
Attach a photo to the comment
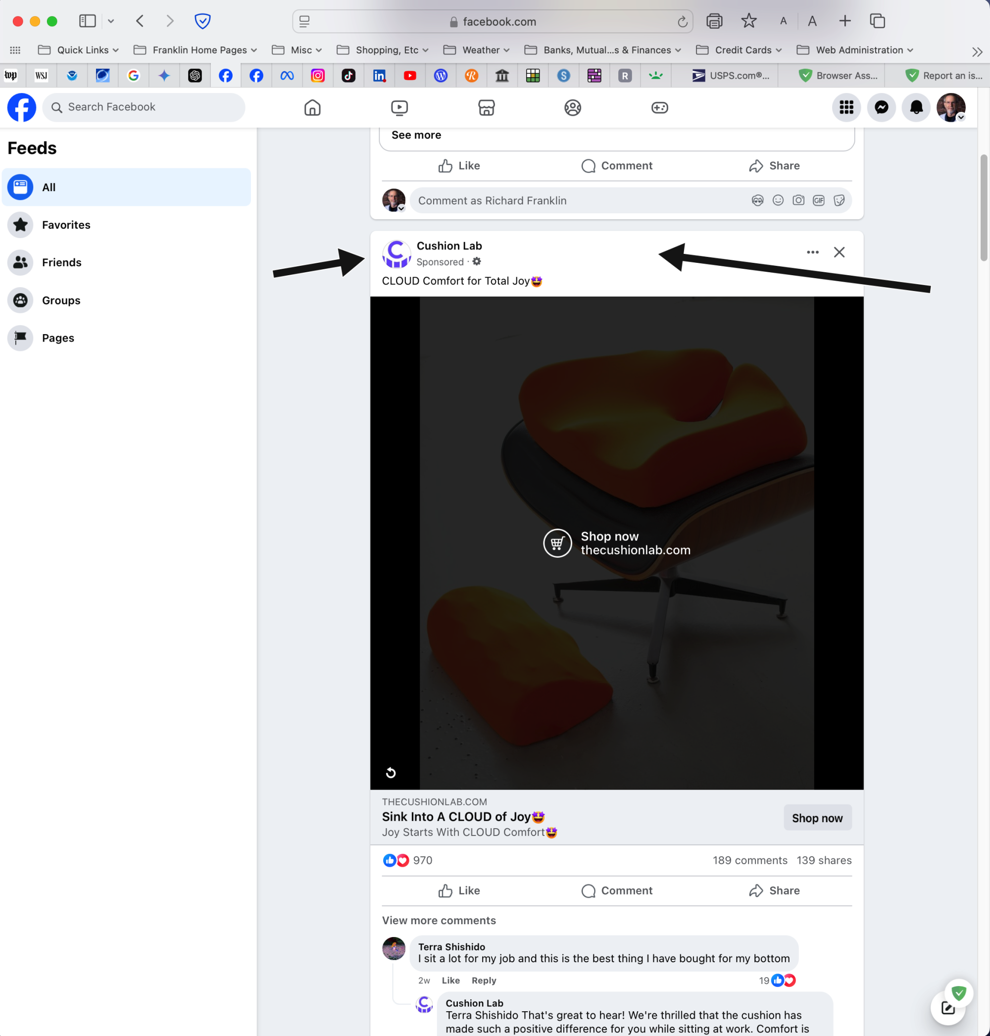point(798,200)
